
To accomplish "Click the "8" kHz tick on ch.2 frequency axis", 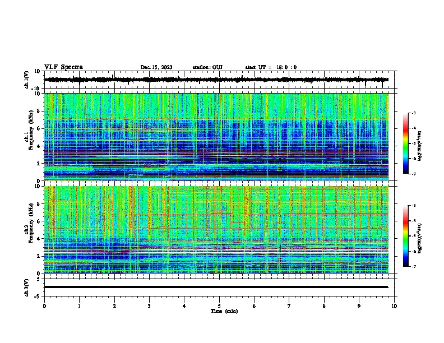I will (x=39, y=204).
